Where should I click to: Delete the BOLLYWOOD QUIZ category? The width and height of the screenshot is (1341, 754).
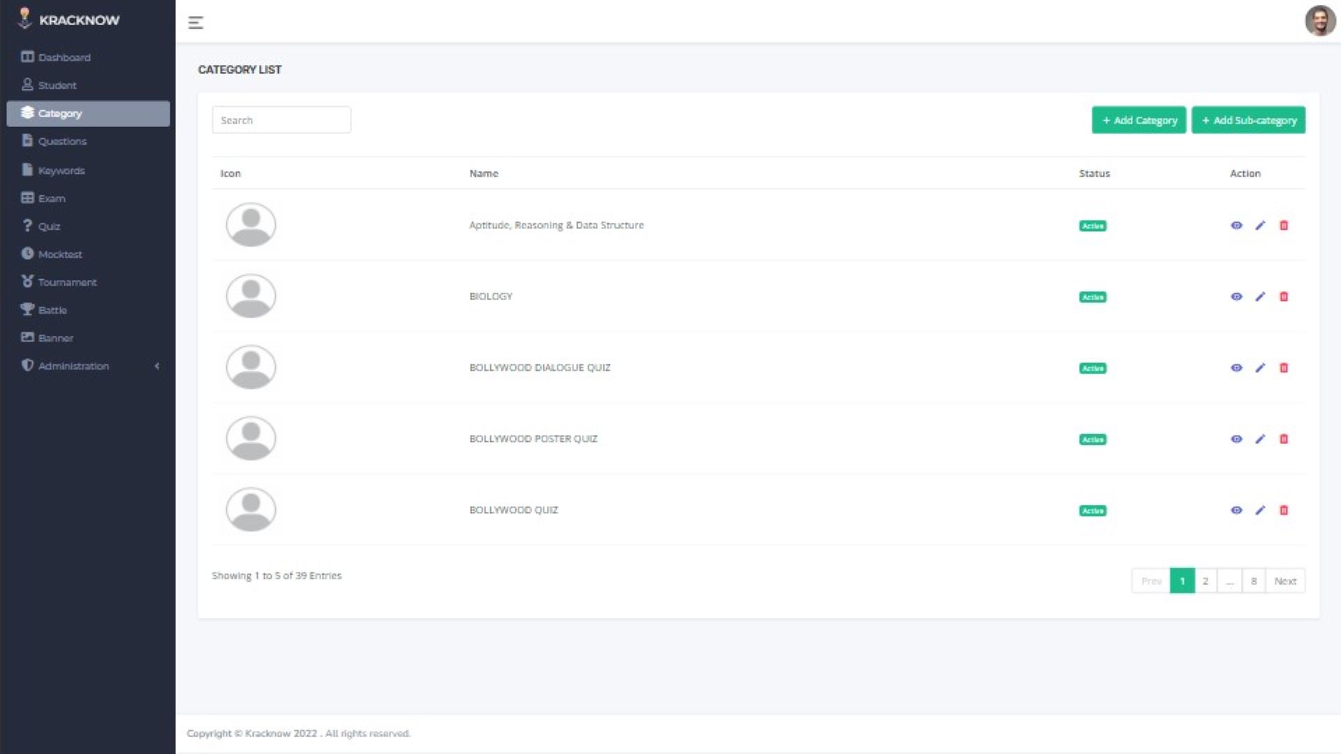tap(1284, 510)
